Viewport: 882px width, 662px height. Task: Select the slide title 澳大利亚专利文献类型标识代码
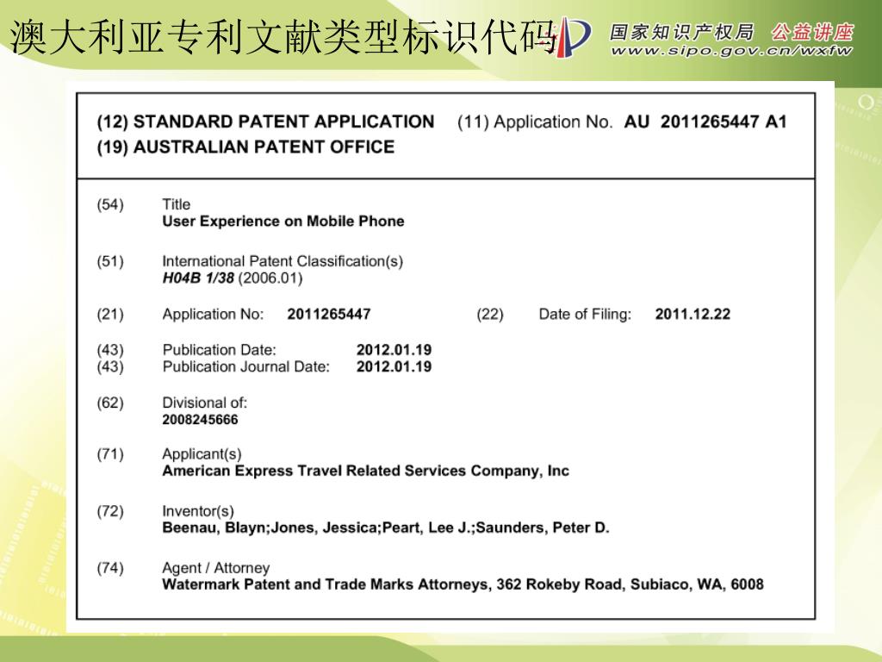point(283,37)
